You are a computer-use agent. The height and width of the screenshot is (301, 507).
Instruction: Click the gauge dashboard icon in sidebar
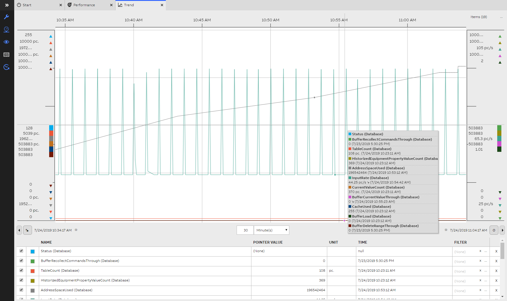[x=7, y=29]
